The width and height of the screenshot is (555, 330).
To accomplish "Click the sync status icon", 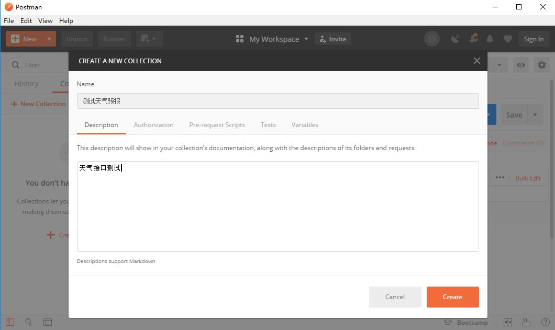I will tap(432, 39).
